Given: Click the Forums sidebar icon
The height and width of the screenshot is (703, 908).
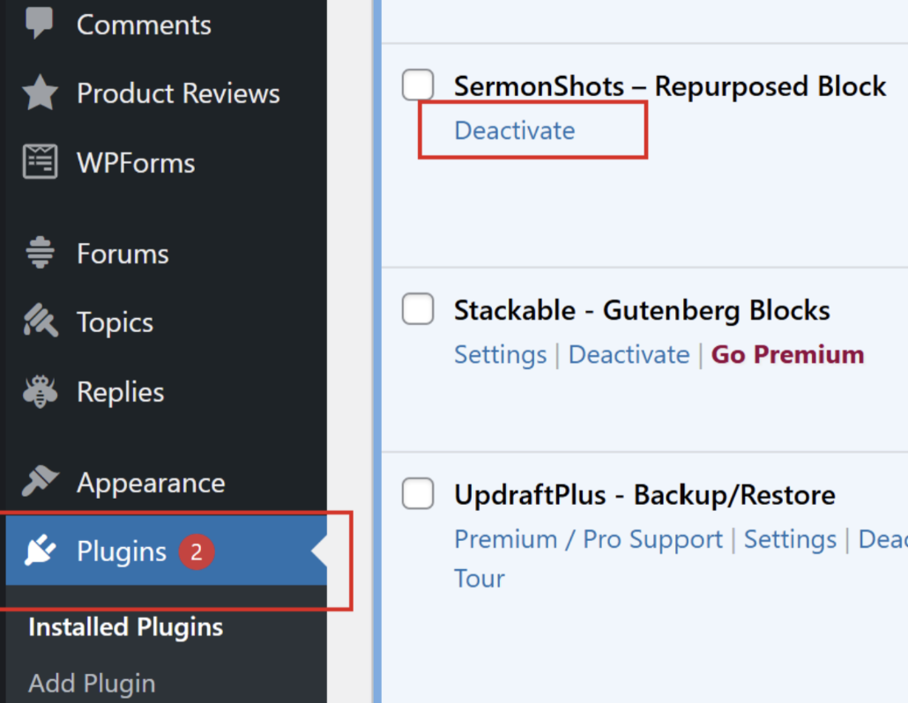Looking at the screenshot, I should [x=40, y=254].
